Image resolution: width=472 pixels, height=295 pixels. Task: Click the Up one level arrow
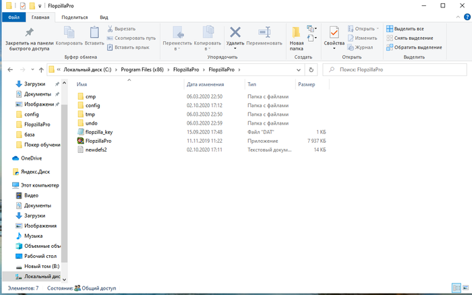[x=41, y=70]
